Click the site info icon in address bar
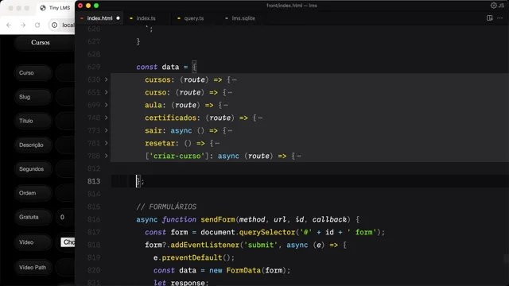The image size is (509, 286). pyautogui.click(x=55, y=25)
